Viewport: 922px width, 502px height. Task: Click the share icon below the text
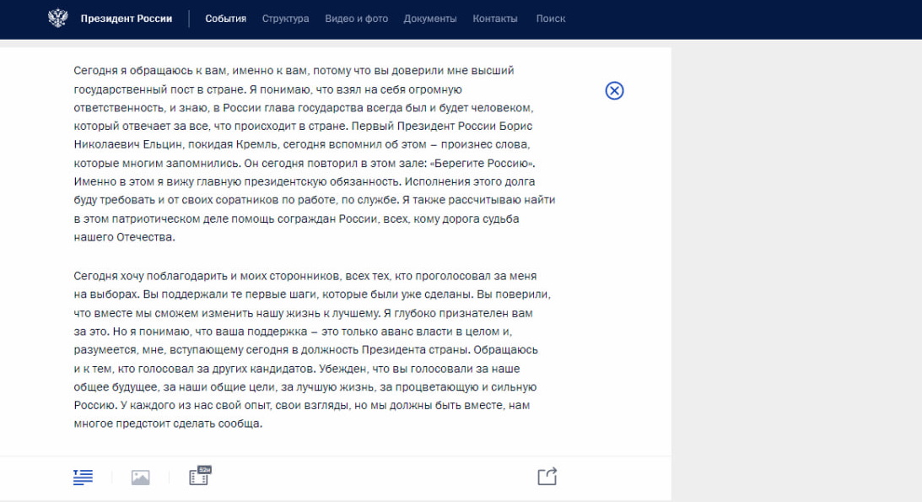coord(547,477)
